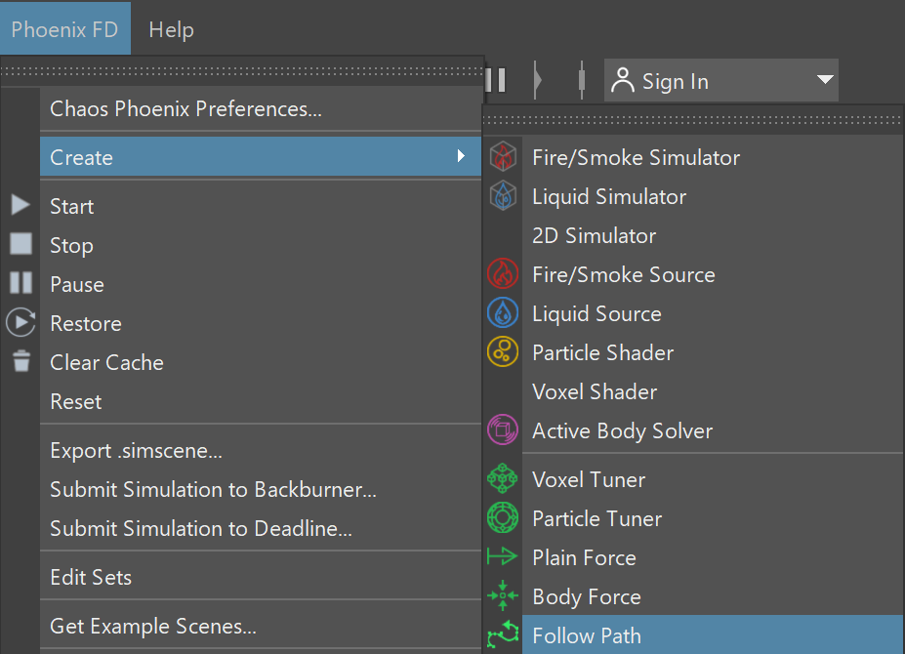The height and width of the screenshot is (654, 905).
Task: Click the Liquid Simulator droplet cube icon
Action: (x=503, y=195)
